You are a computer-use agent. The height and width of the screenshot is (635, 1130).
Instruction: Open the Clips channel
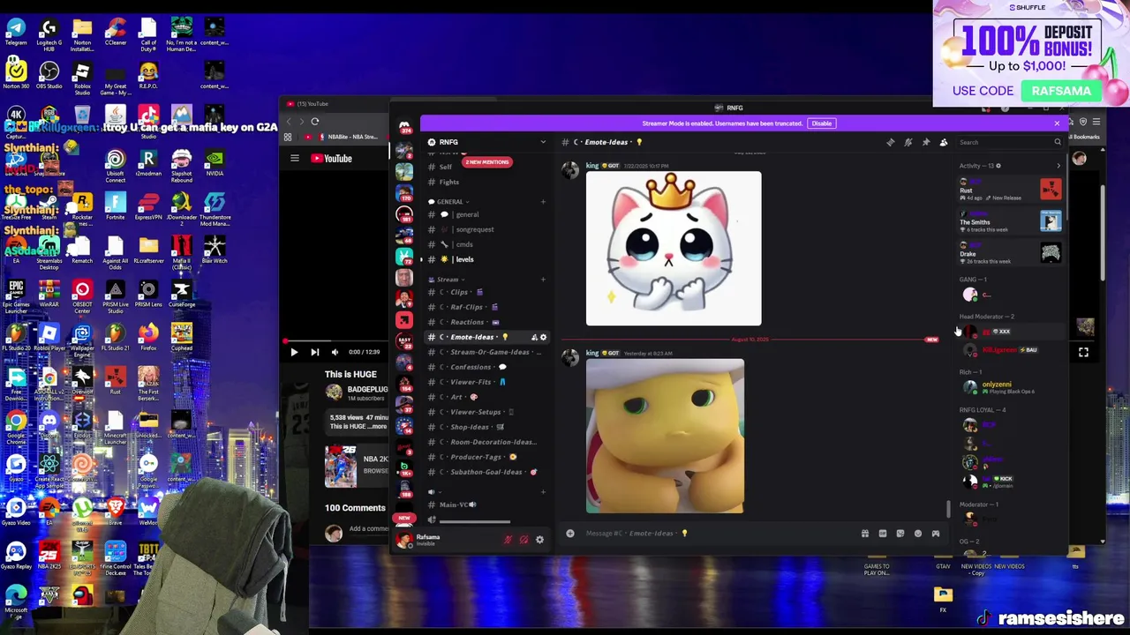coord(486,292)
